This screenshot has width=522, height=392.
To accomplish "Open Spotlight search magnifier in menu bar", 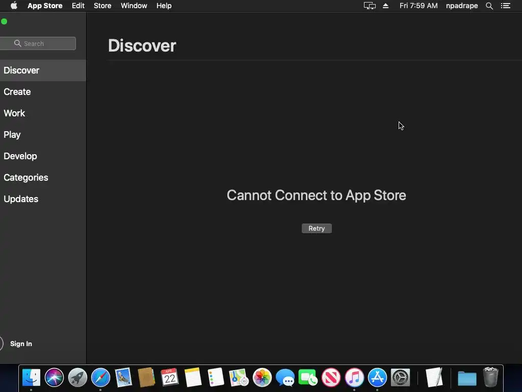I will [489, 6].
